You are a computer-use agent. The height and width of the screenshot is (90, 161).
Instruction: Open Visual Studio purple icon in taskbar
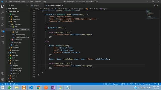53,88
